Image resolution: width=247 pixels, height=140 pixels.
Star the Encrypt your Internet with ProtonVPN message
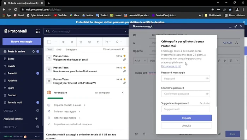tap(124, 79)
